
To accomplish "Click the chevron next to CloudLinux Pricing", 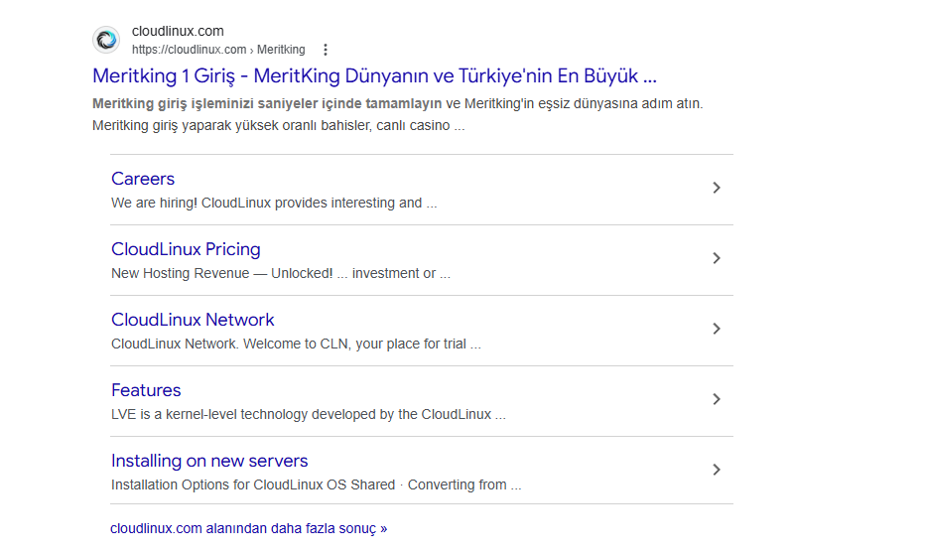I will click(717, 258).
